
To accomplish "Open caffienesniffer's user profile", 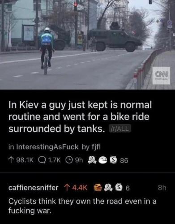I will (x=34, y=188).
